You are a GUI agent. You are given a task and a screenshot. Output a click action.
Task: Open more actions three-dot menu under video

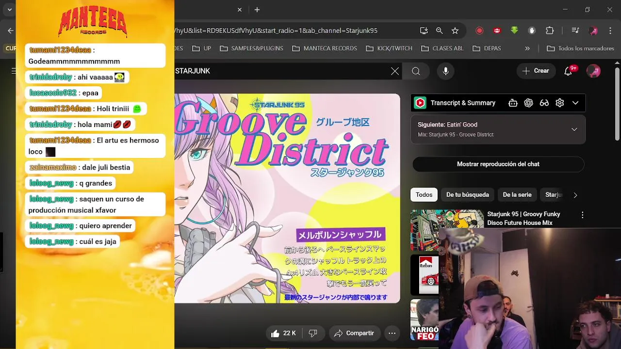[x=392, y=333]
